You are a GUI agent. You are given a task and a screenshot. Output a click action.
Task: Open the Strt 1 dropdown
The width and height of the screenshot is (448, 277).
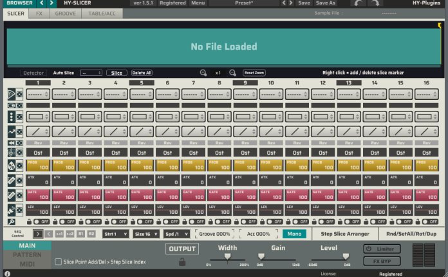click(115, 234)
